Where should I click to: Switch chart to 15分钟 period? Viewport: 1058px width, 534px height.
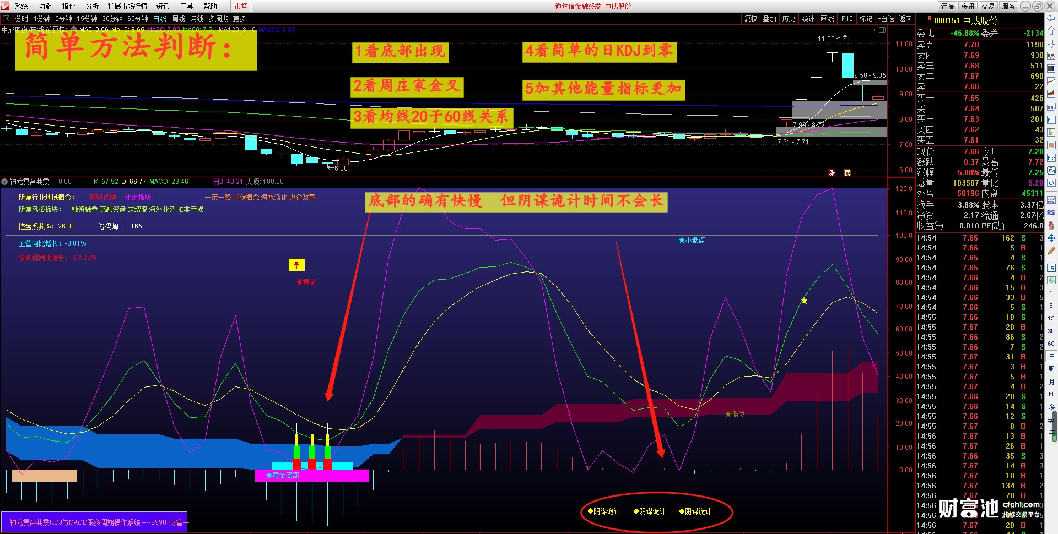click(87, 19)
